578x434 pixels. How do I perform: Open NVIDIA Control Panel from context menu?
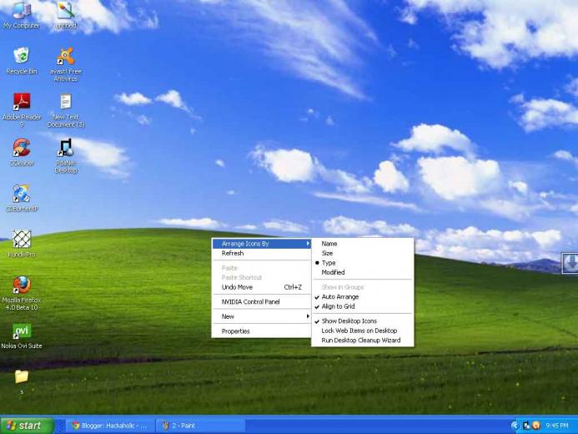pyautogui.click(x=261, y=301)
